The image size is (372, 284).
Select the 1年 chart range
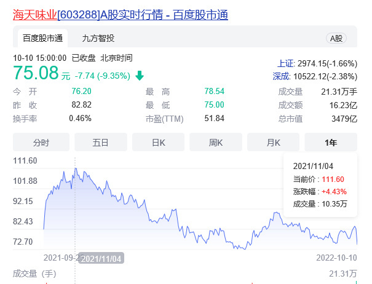click(x=331, y=142)
